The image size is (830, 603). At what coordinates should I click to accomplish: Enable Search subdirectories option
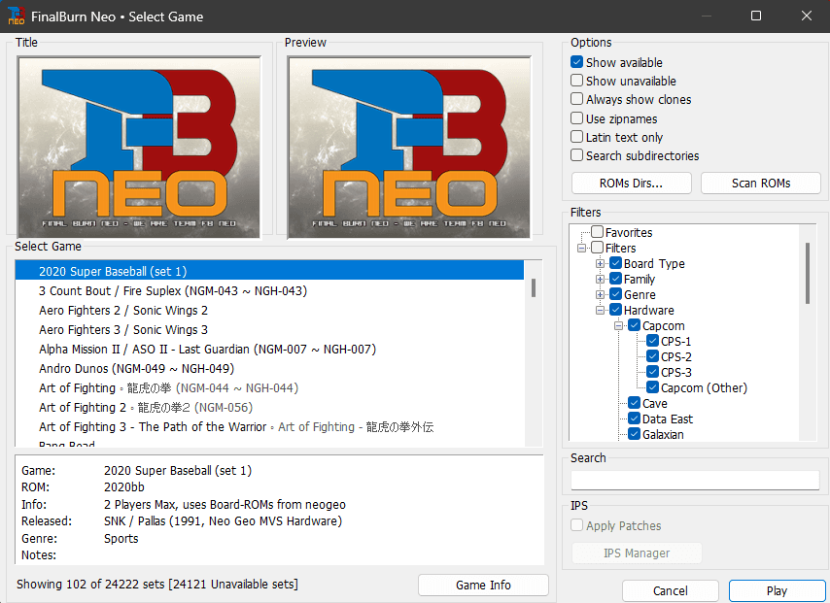coord(577,155)
